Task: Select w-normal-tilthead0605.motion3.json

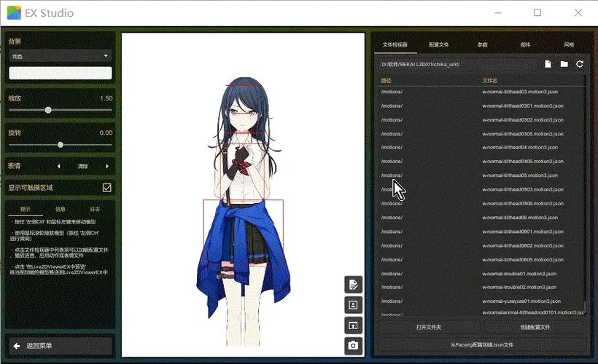Action: 522,259
